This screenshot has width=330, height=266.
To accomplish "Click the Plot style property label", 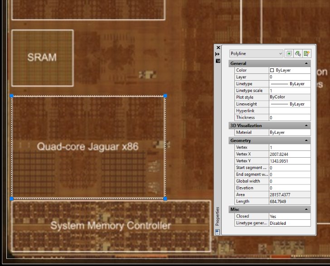I will tap(245, 97).
